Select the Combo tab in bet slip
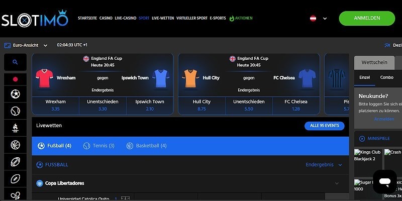Image resolution: width=402 pixels, height=201 pixels. (387, 77)
